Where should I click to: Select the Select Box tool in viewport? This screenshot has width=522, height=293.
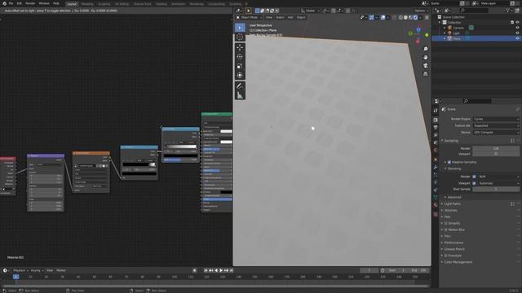click(x=240, y=28)
